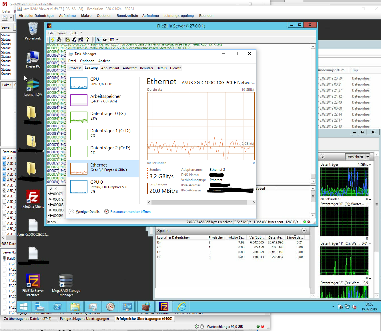The height and width of the screenshot is (331, 381).
Task: Open the Leistungsregelung menu in iKVM Viewer
Action: click(x=179, y=16)
